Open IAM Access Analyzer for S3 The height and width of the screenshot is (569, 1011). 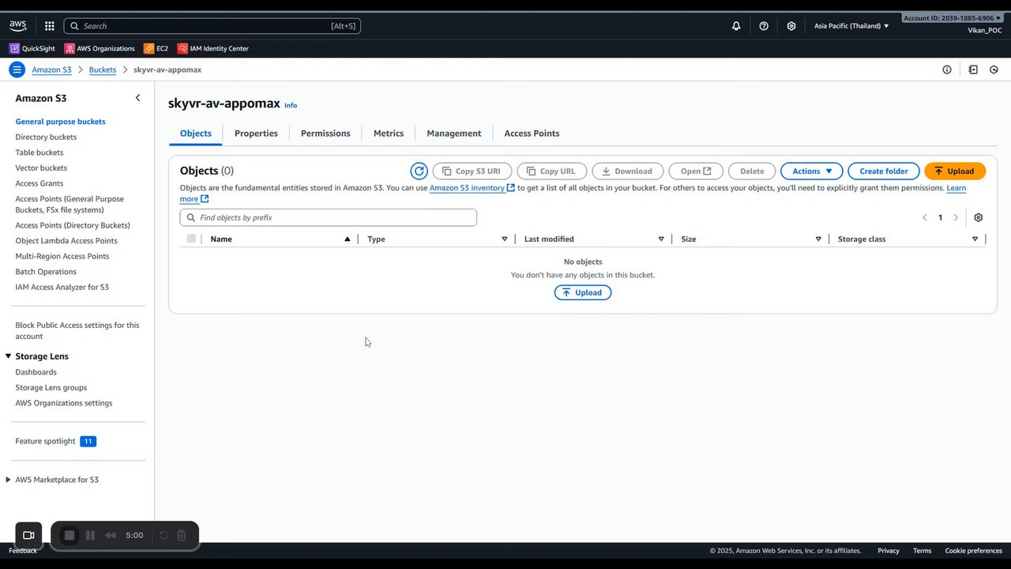(x=62, y=287)
